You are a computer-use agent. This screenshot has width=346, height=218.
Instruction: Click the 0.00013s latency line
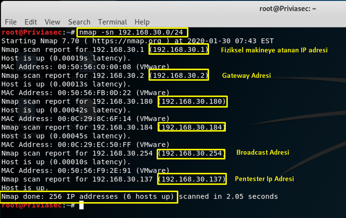[x=66, y=84]
